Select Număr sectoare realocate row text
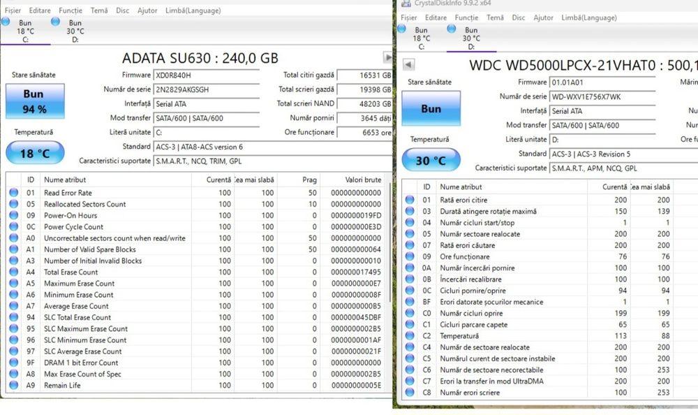This screenshot has height=415, width=698. (480, 234)
